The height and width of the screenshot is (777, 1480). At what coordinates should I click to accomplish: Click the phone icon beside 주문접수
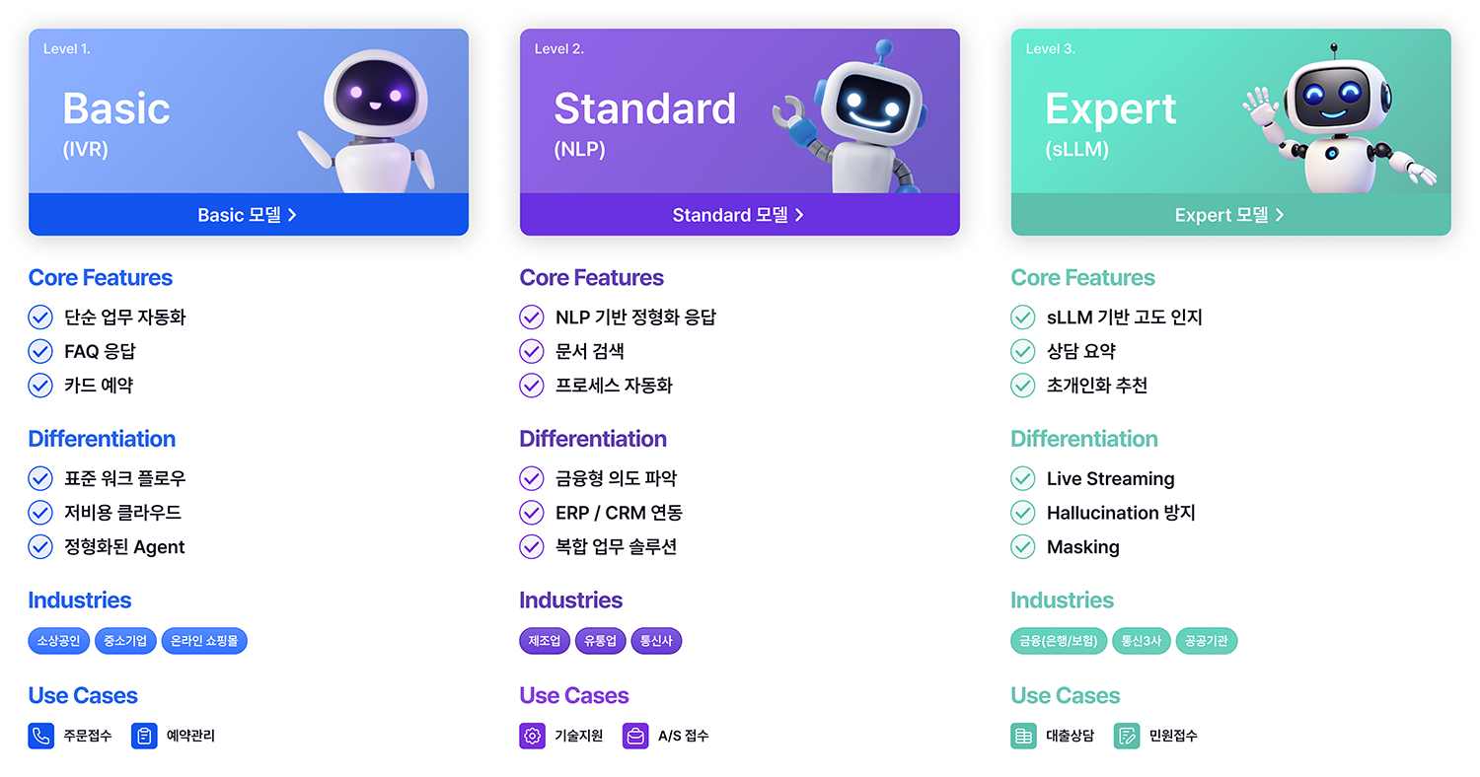coord(40,736)
